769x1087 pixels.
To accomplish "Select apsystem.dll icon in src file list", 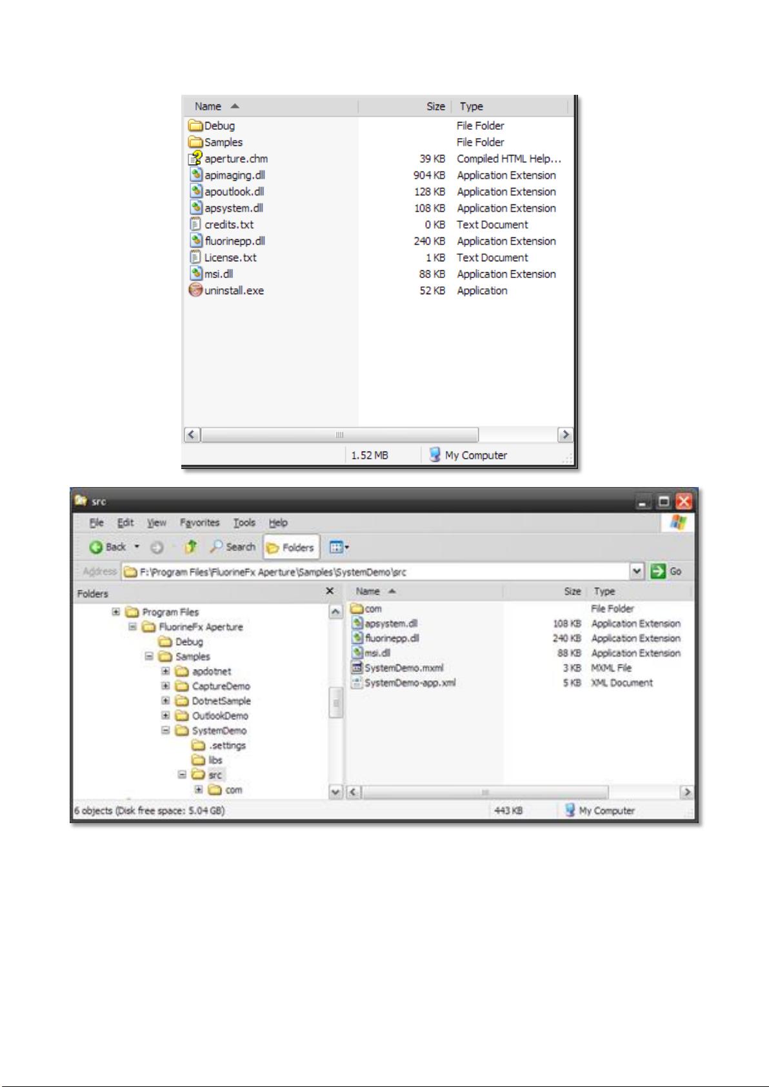I will [358, 623].
